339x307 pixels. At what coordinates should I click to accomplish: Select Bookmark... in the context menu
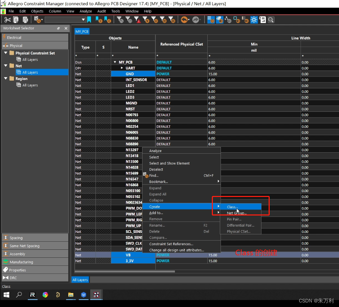click(x=182, y=182)
